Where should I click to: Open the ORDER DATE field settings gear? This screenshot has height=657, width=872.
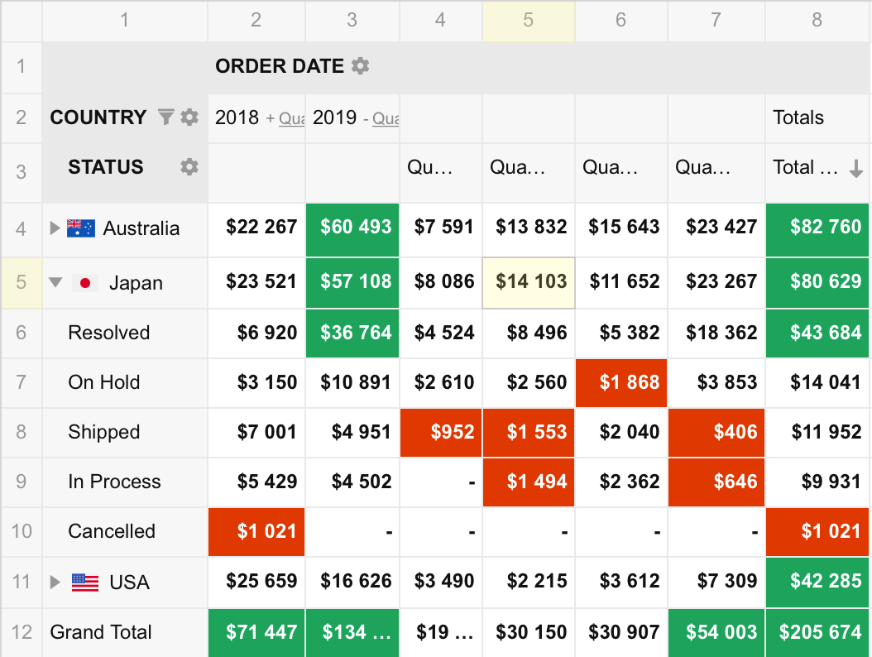point(360,66)
